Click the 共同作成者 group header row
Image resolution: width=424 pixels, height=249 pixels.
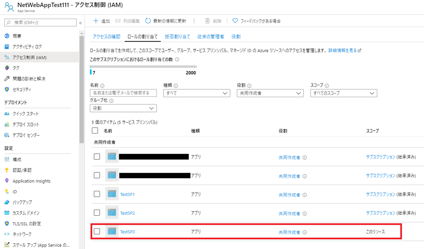click(x=257, y=142)
